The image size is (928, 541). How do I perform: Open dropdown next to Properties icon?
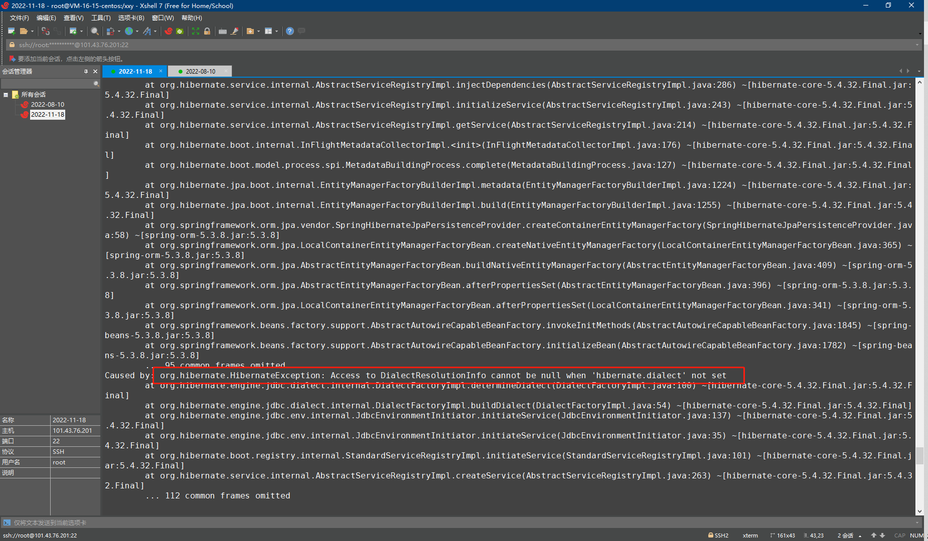pyautogui.click(x=81, y=31)
